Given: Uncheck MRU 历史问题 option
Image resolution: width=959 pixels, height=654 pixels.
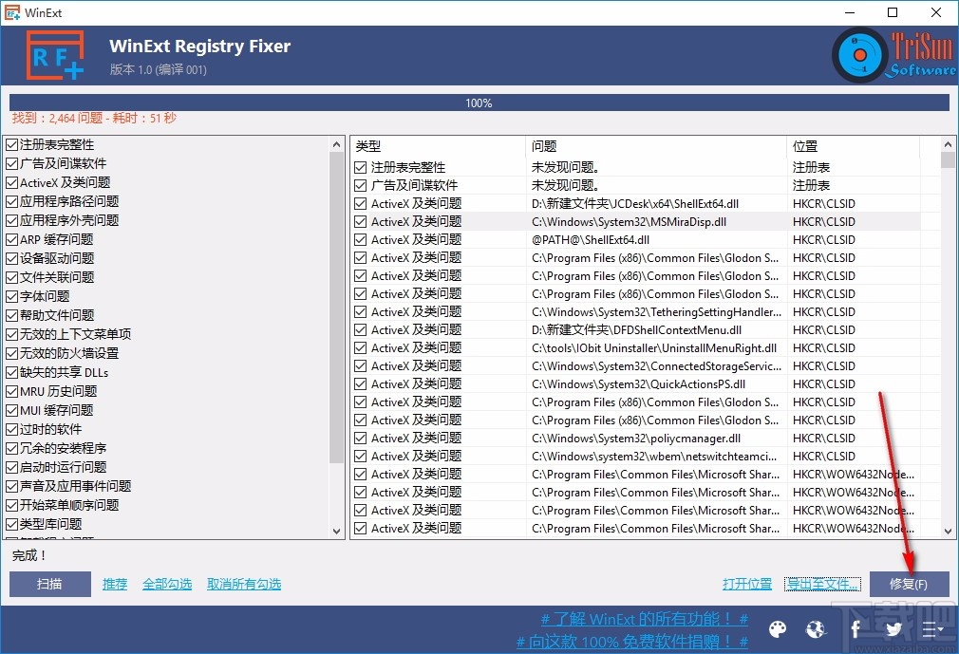Looking at the screenshot, I should pos(12,393).
